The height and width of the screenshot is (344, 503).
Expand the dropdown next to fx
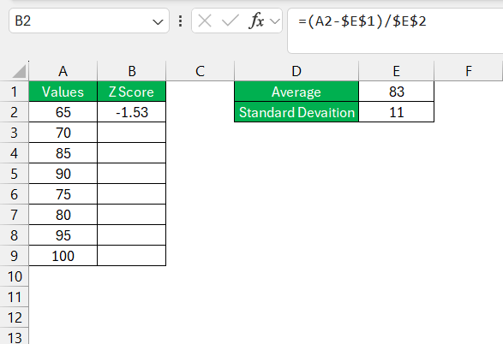tap(275, 21)
